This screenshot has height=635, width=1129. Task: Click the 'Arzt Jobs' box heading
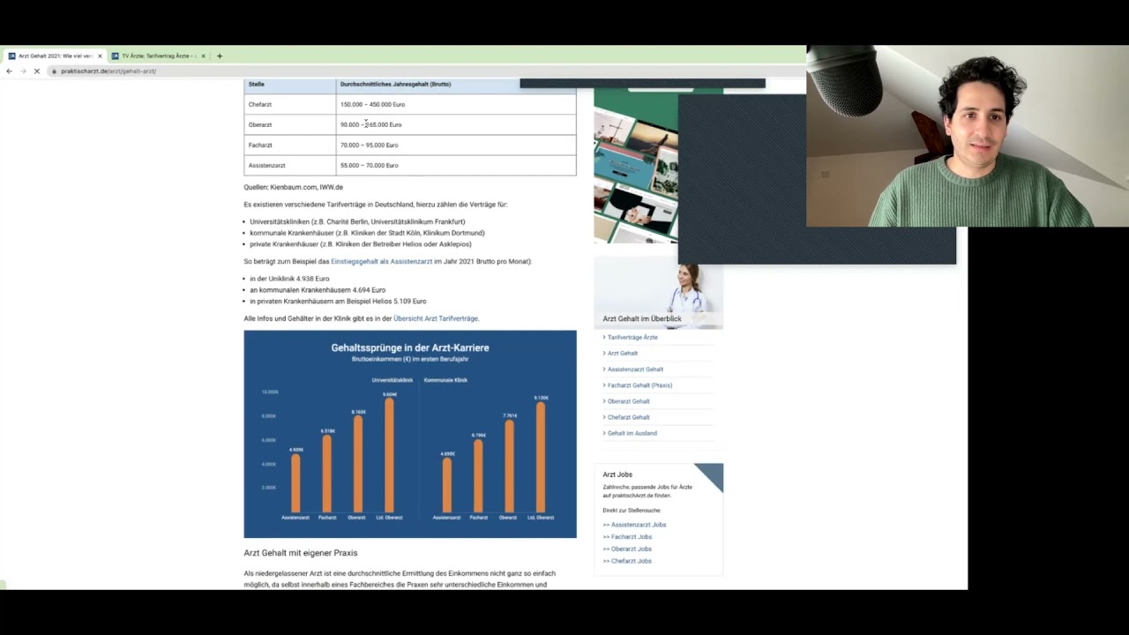tap(617, 474)
